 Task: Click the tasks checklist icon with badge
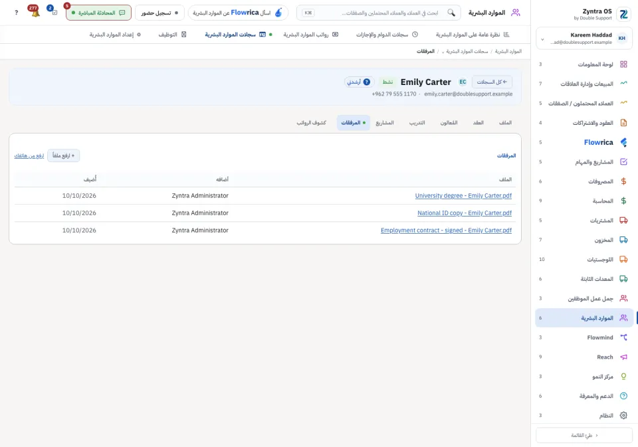point(54,12)
